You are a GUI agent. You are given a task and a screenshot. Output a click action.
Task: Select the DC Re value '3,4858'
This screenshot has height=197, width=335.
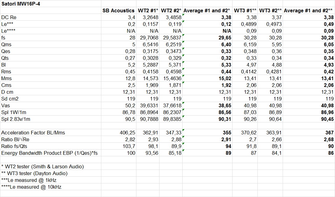pos(174,17)
